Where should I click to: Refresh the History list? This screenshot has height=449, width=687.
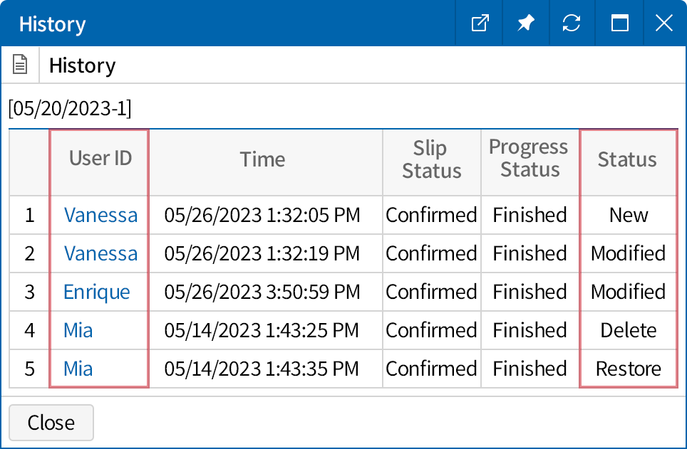click(x=572, y=23)
